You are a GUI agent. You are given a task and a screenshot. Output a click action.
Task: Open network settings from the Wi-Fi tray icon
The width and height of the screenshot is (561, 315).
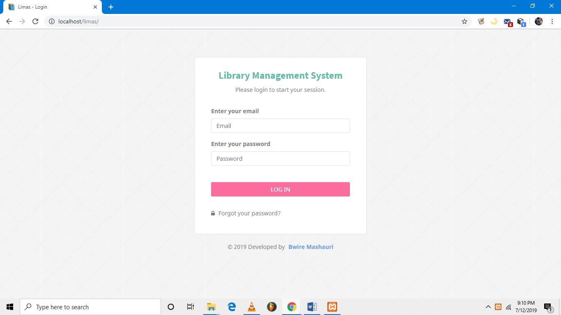[508, 307]
